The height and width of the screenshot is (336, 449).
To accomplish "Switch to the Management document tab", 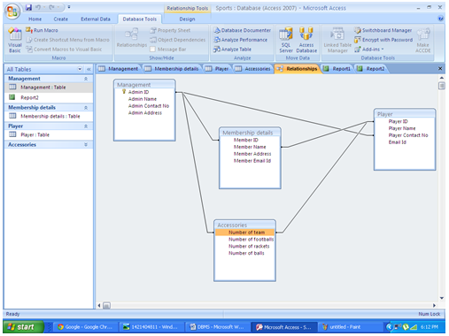I will [119, 69].
